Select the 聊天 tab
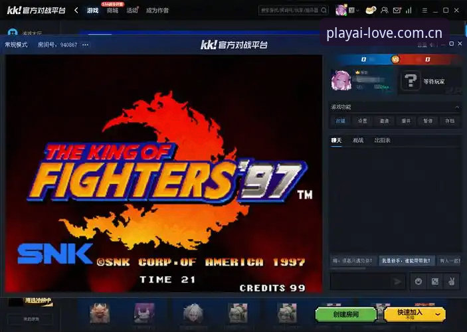This screenshot has height=332, width=467. tap(336, 140)
